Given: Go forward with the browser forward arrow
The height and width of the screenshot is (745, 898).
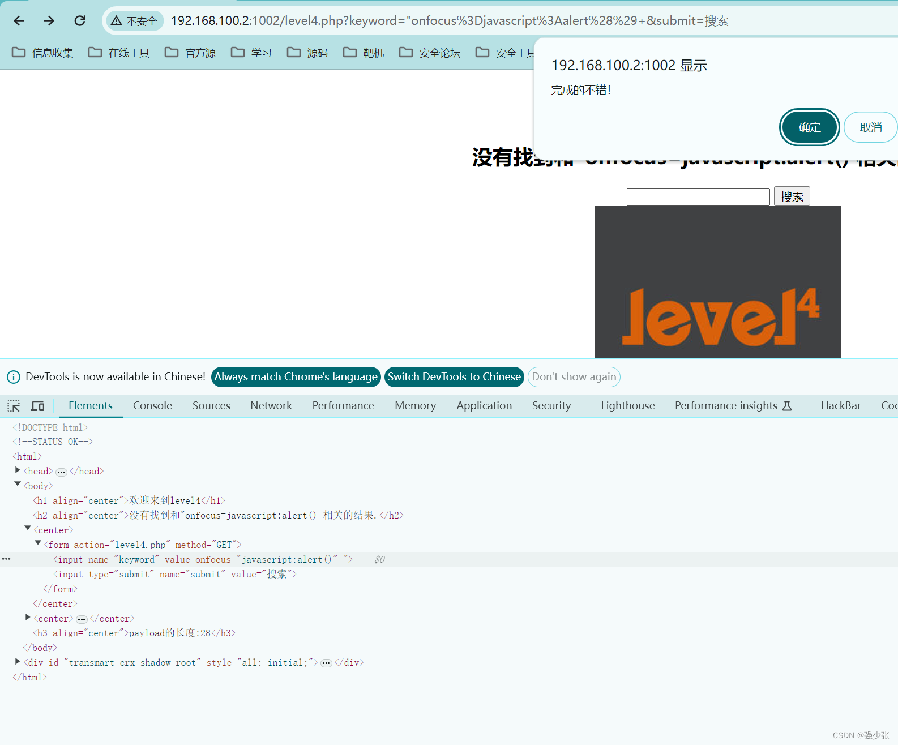Looking at the screenshot, I should point(49,21).
